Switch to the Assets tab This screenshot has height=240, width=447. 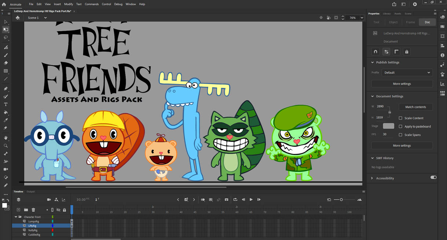coord(397,14)
